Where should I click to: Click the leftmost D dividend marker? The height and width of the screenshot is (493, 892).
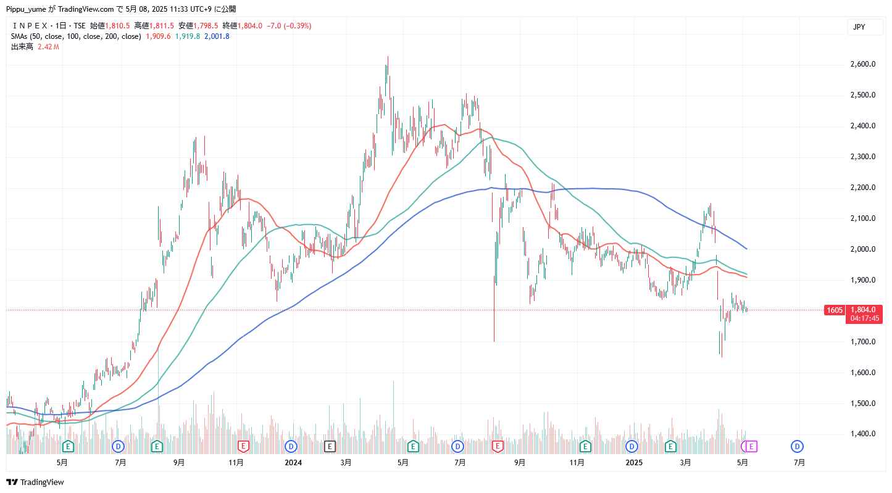point(119,445)
